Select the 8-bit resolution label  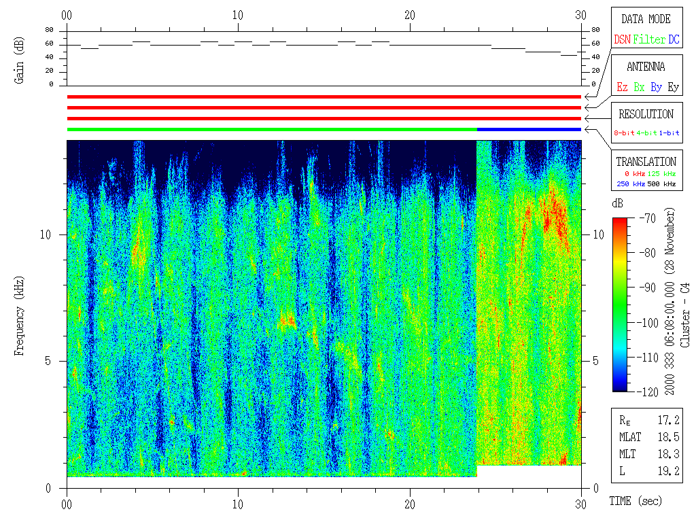coord(624,133)
